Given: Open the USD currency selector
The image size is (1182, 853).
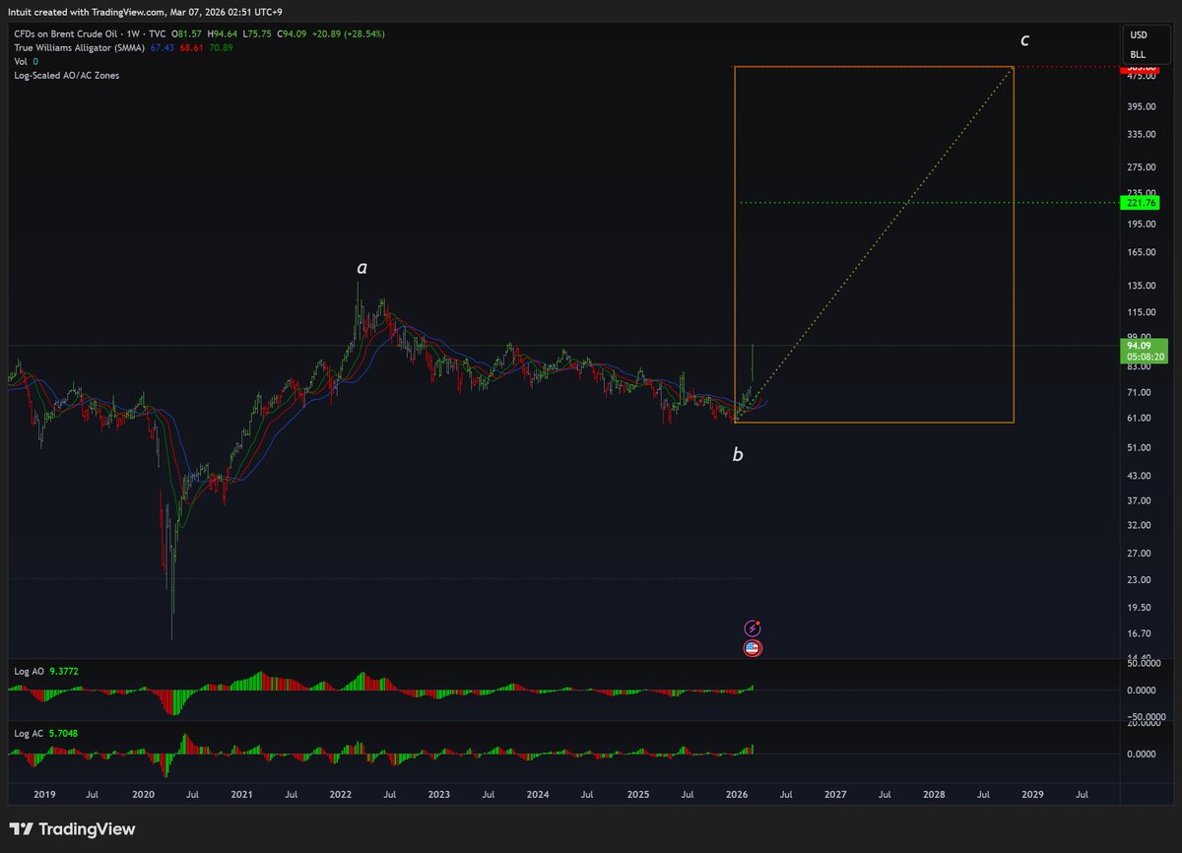Looking at the screenshot, I should point(1138,34).
